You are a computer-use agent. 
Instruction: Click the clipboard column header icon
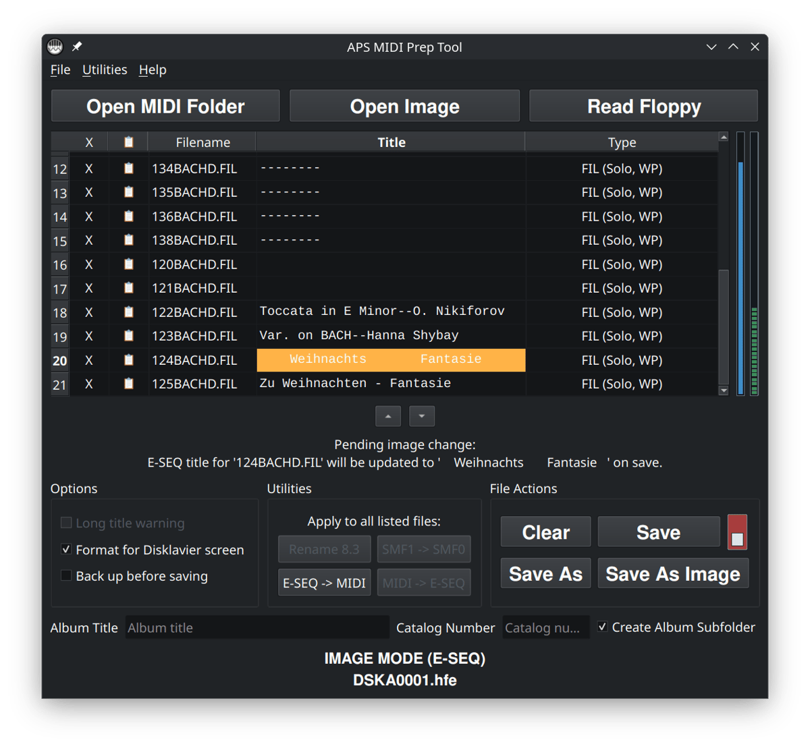pos(128,142)
